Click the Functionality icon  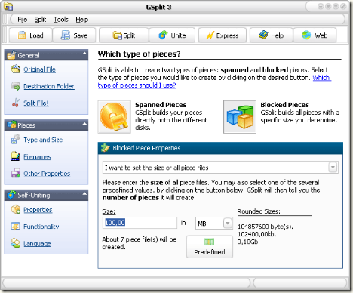tap(16, 227)
